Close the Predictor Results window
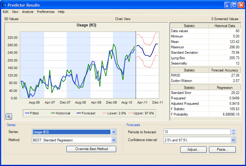This screenshot has height=166, width=246. pos(241,5)
